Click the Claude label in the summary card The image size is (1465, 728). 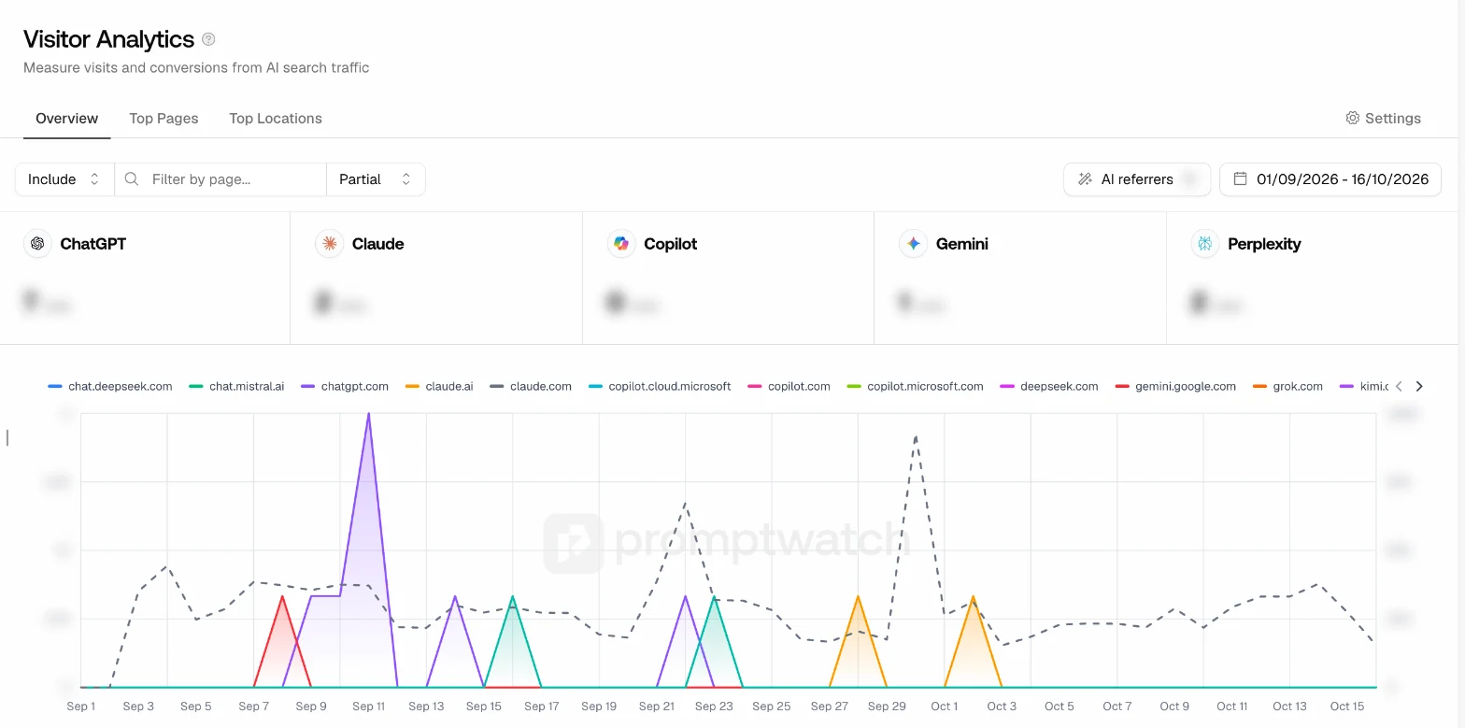[x=377, y=244]
